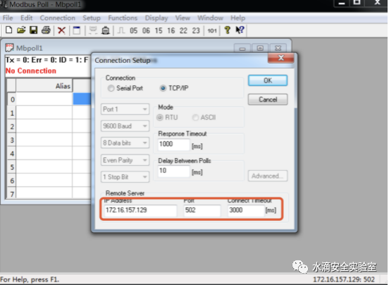
Task: Select the RTU mode radio button
Action: [160, 117]
